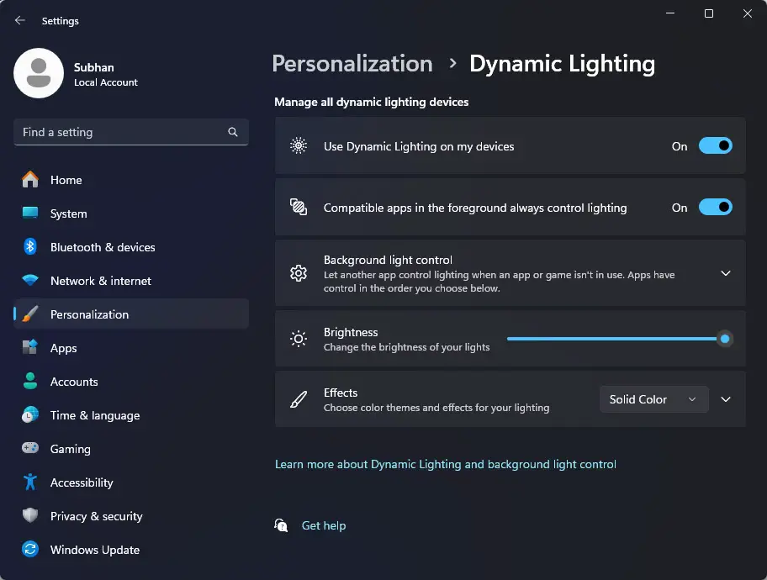Minimize the Settings window

[670, 13]
